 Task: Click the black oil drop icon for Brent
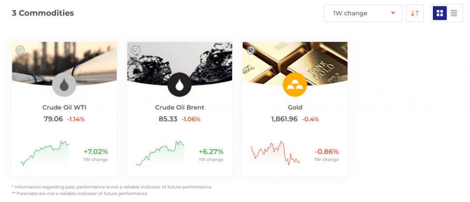[179, 85]
